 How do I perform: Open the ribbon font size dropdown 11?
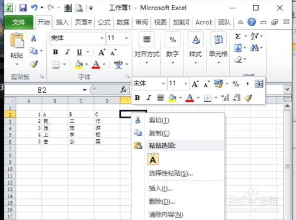point(126,38)
